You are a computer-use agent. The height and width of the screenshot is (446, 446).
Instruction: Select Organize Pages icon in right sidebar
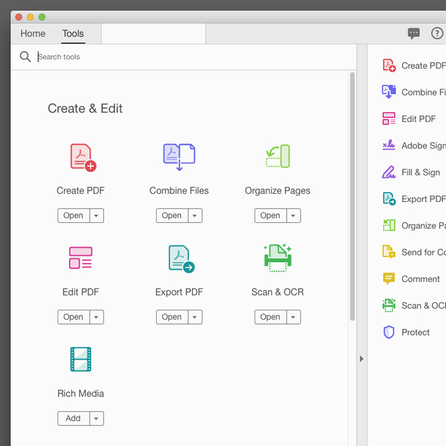pyautogui.click(x=389, y=225)
